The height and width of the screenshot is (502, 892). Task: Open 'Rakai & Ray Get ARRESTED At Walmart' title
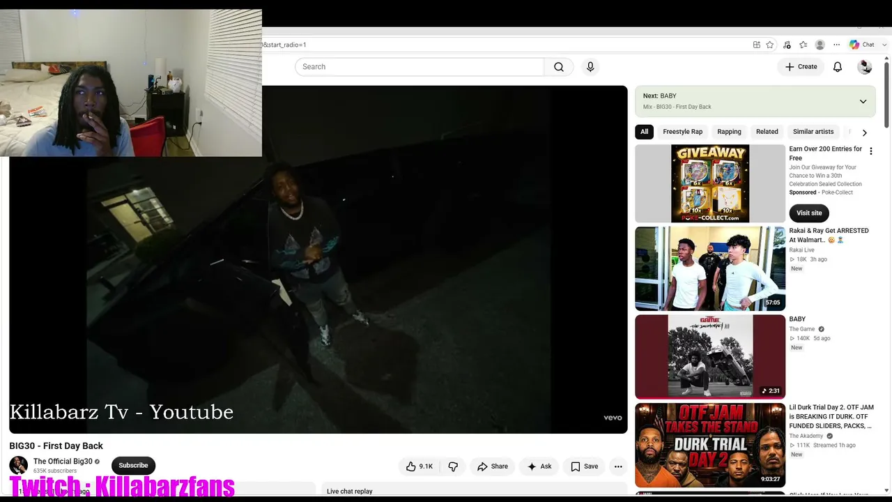pyautogui.click(x=829, y=236)
